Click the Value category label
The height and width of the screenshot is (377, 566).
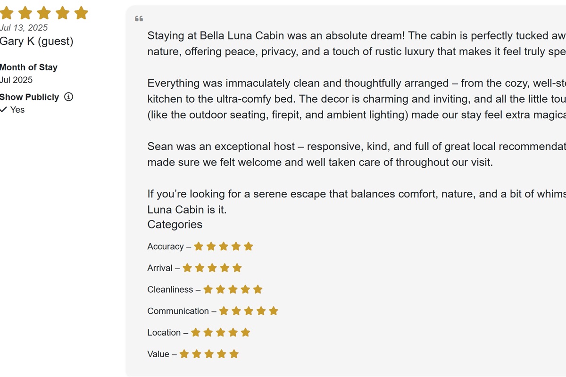click(158, 354)
